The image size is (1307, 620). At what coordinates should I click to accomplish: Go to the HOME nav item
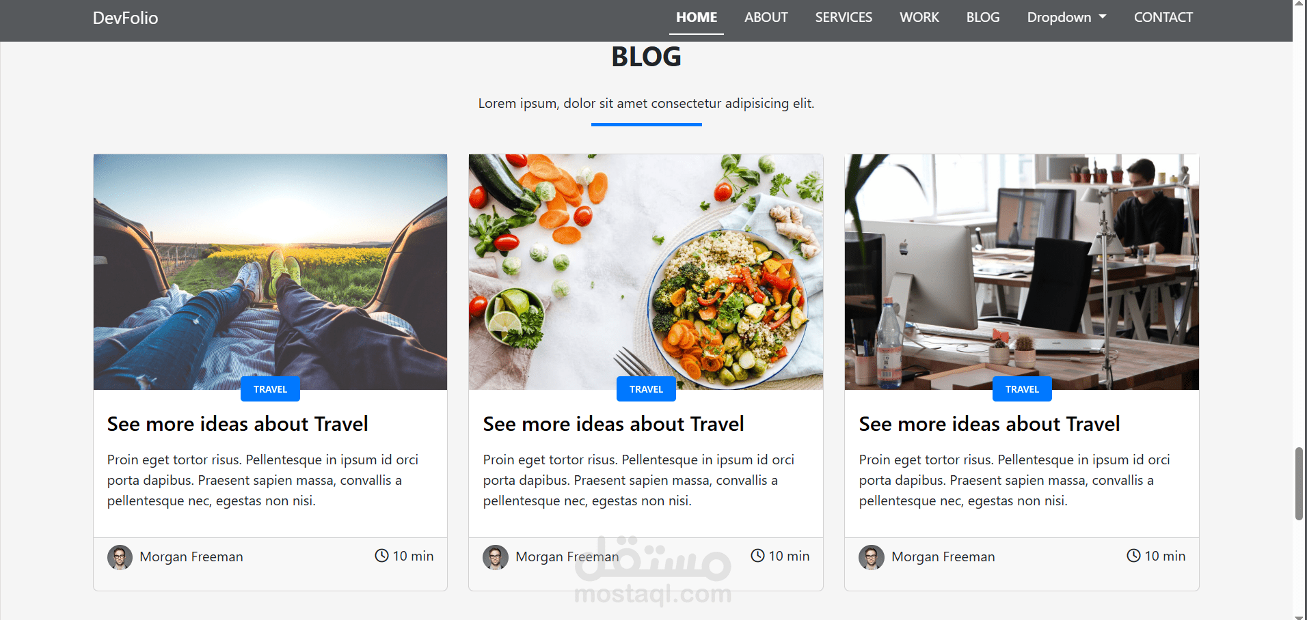[x=697, y=17]
